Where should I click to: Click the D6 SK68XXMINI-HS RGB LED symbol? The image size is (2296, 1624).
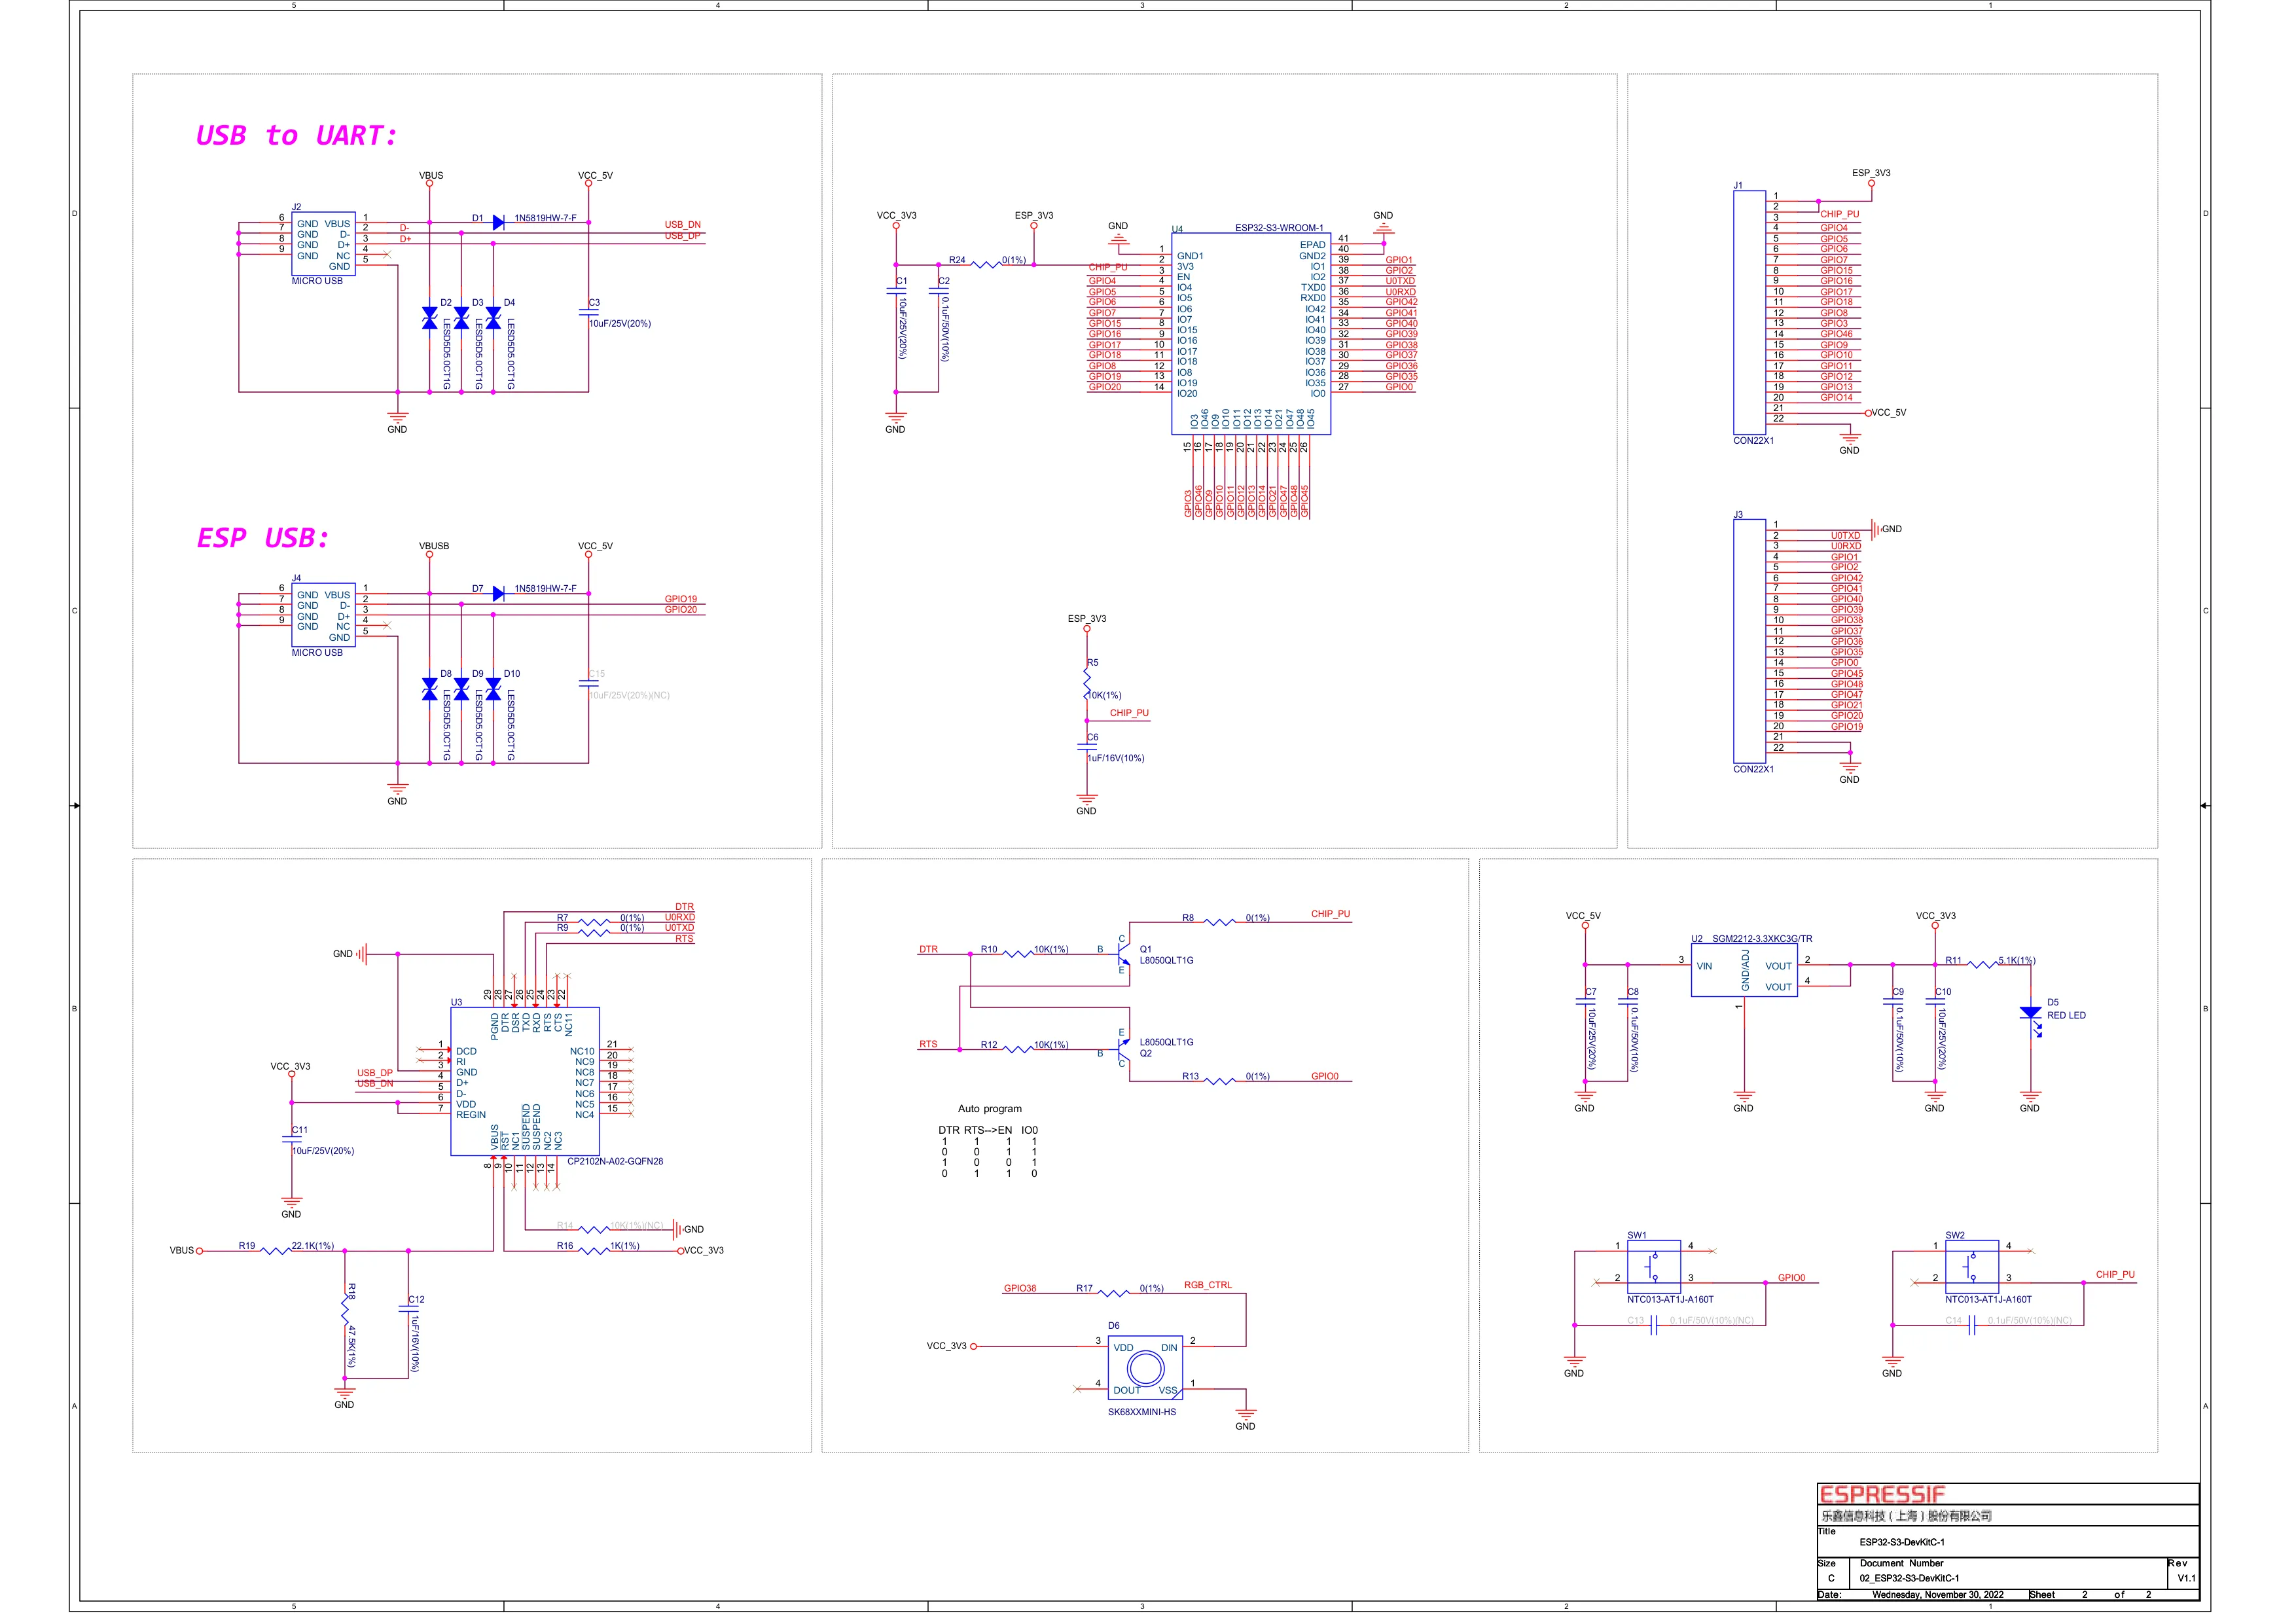tap(1145, 1368)
